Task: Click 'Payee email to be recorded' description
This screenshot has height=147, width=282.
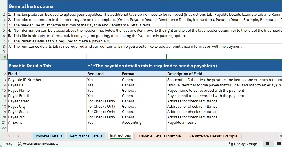Action: (224, 96)
